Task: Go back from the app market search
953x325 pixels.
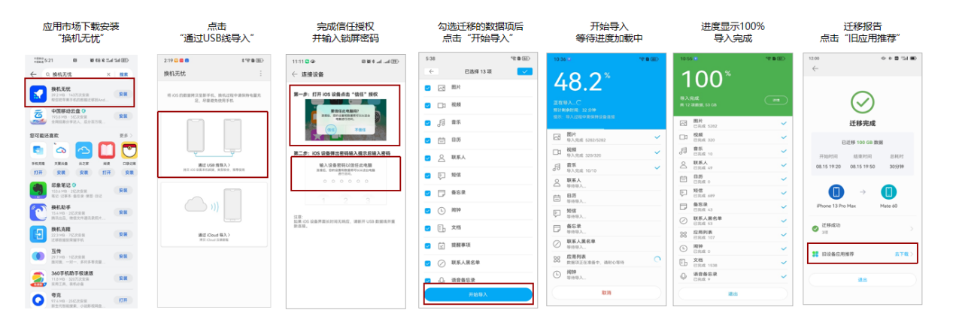Action: pos(33,74)
